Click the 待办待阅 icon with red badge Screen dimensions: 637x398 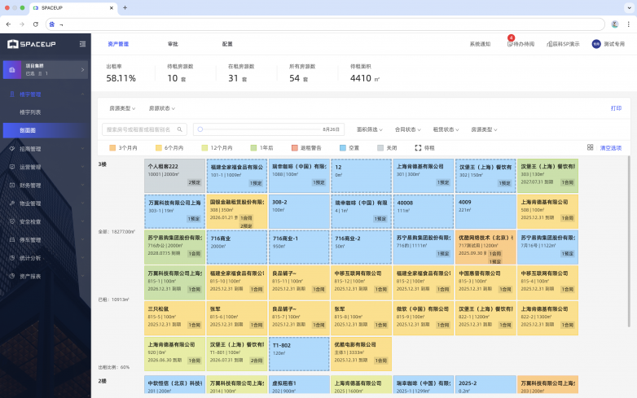pos(510,44)
